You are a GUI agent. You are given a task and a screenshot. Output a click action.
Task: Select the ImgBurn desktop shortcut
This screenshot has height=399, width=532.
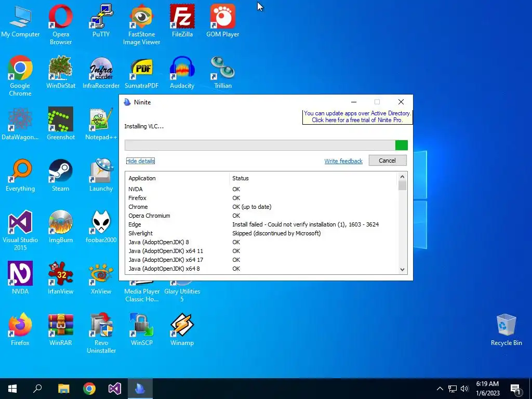coord(60,227)
